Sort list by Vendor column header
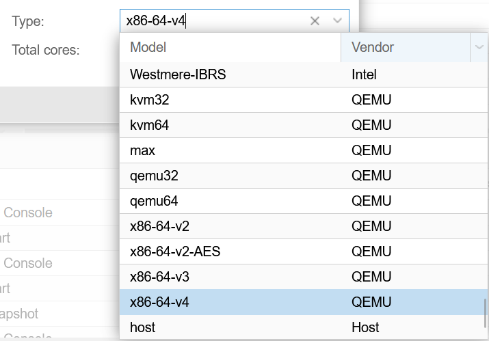489x341 pixels. pos(406,47)
